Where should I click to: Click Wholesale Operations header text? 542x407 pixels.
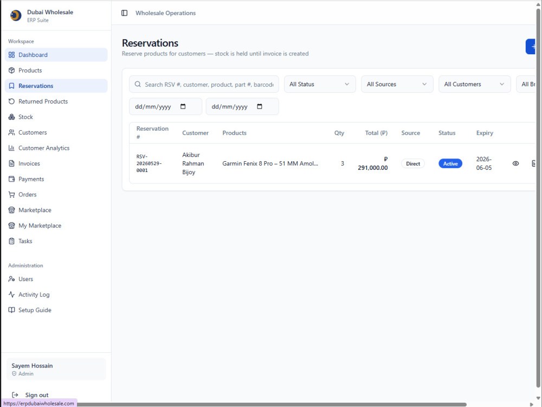click(x=165, y=13)
